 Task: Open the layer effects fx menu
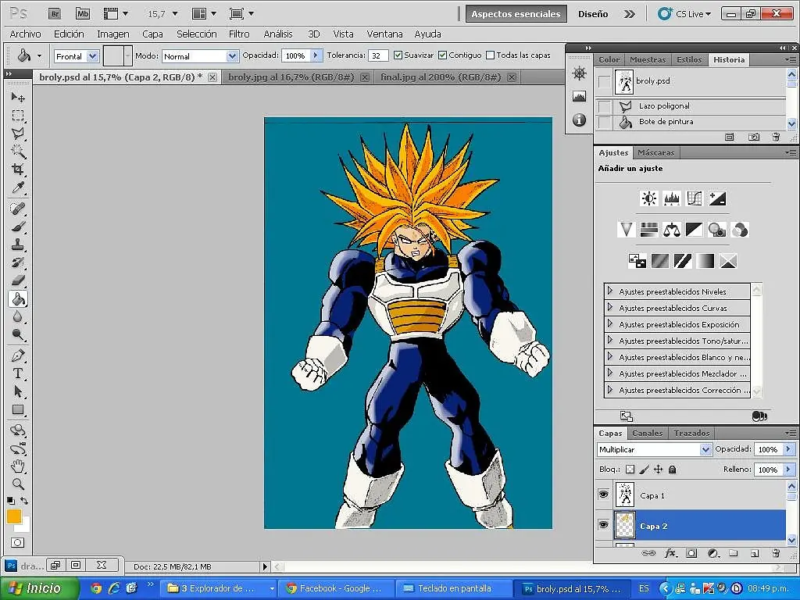[x=671, y=553]
